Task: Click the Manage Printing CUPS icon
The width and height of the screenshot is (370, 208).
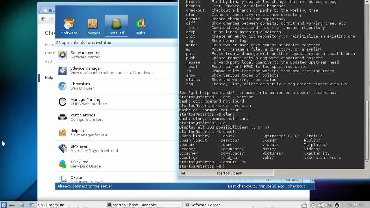Action: 62,102
